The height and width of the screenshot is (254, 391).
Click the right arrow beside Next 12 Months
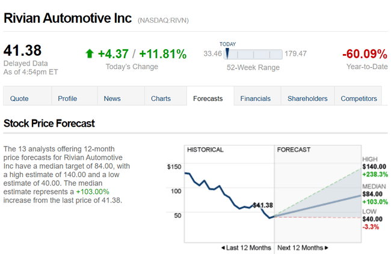327,247
